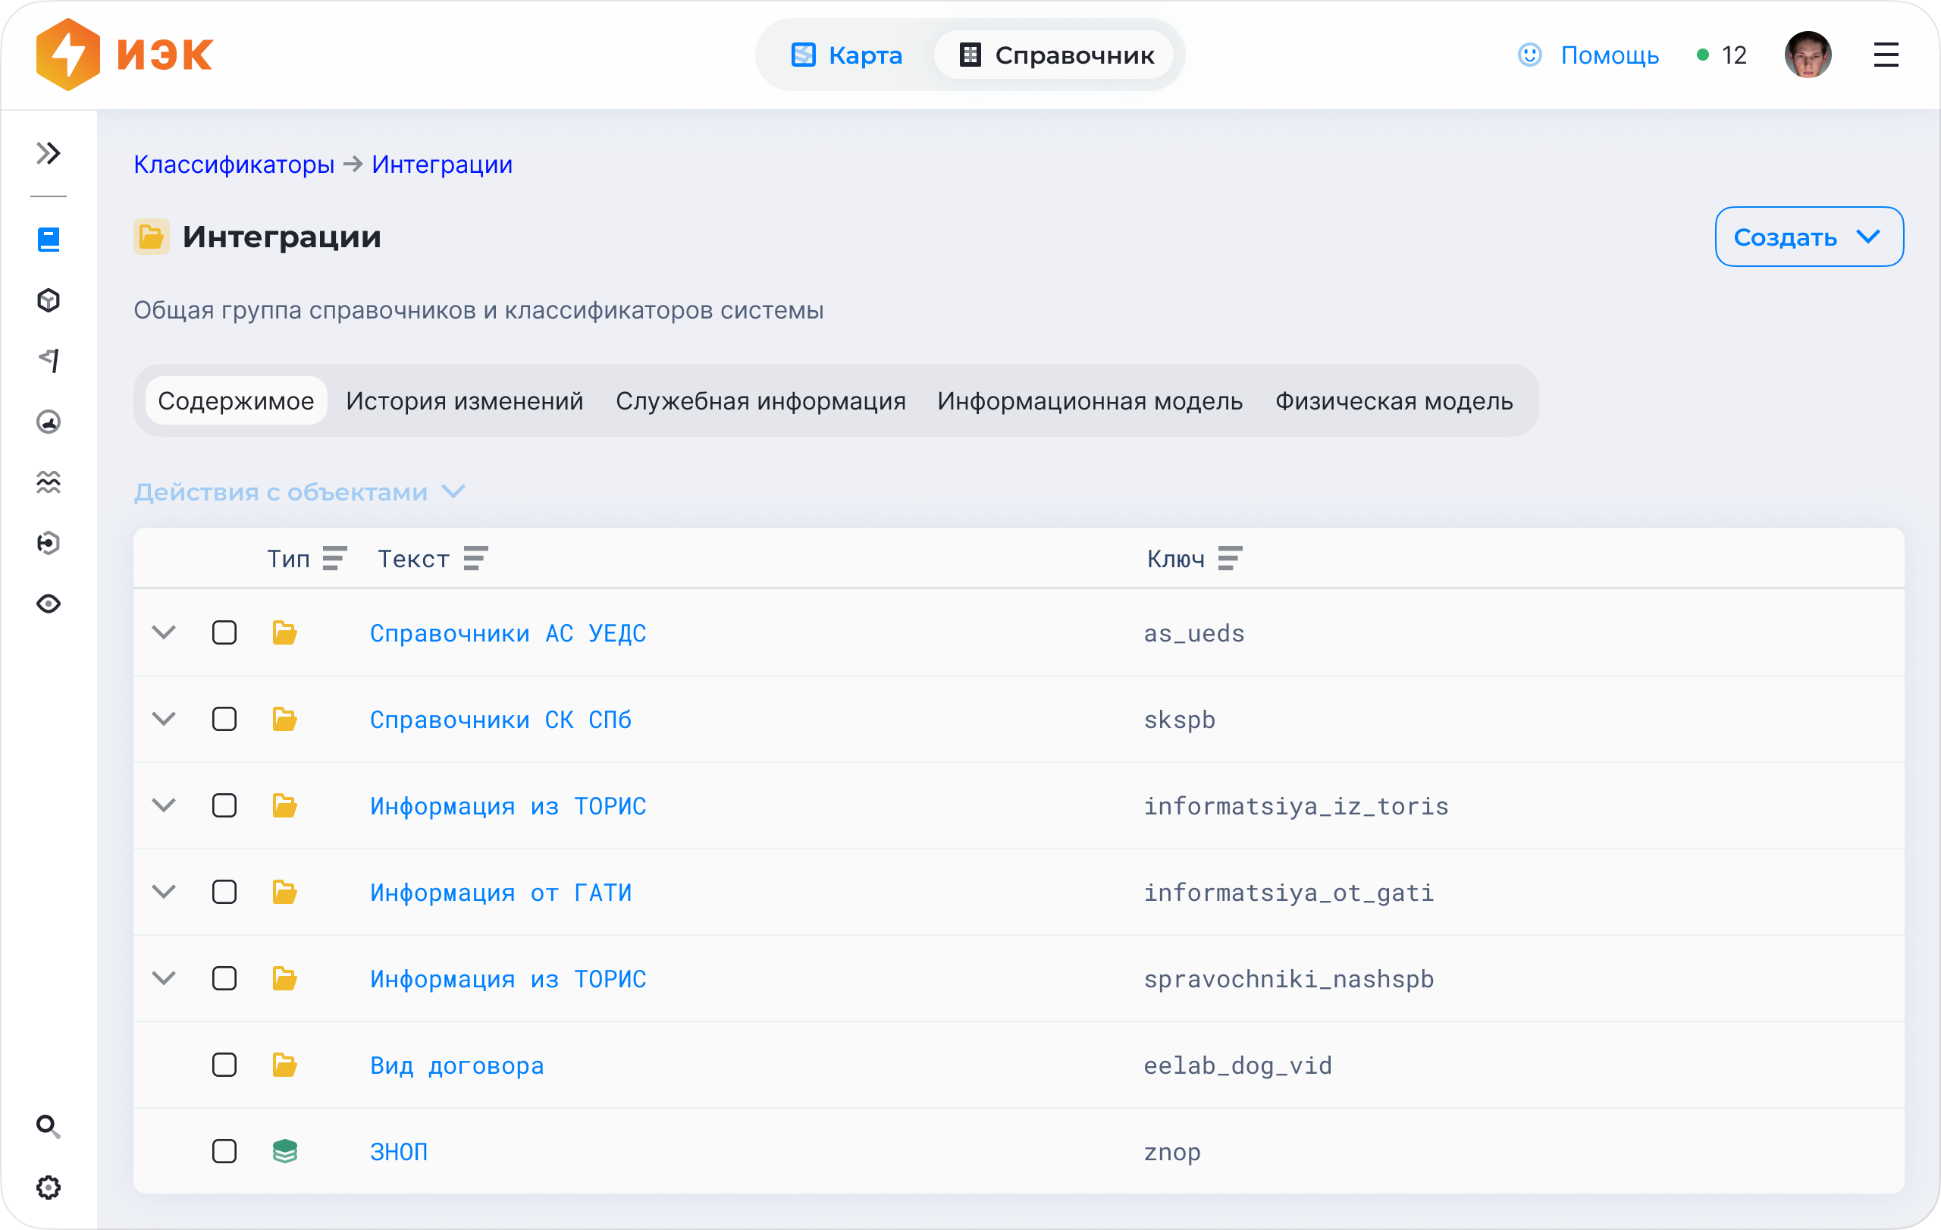Select the blue reference book icon in sidebar
Screen dimensions: 1941x1230
tap(49, 239)
